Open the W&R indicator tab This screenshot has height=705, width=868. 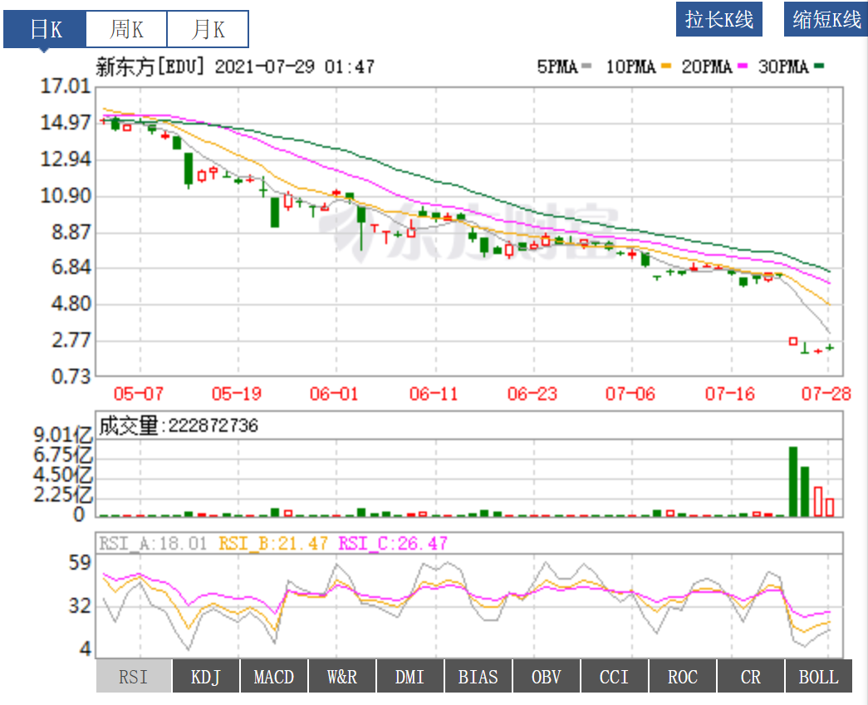342,677
